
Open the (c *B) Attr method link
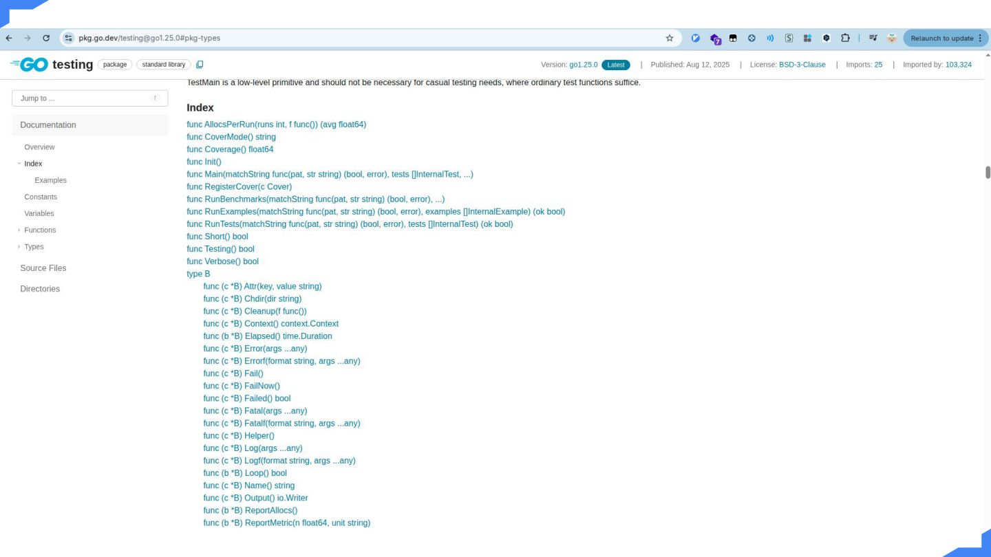pos(262,286)
